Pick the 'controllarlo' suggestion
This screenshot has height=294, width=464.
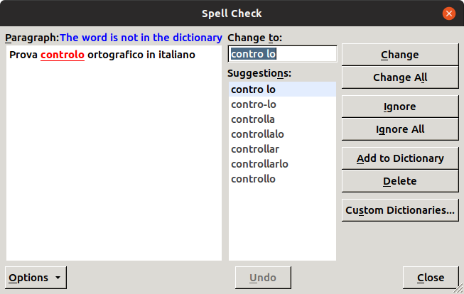[x=259, y=164]
